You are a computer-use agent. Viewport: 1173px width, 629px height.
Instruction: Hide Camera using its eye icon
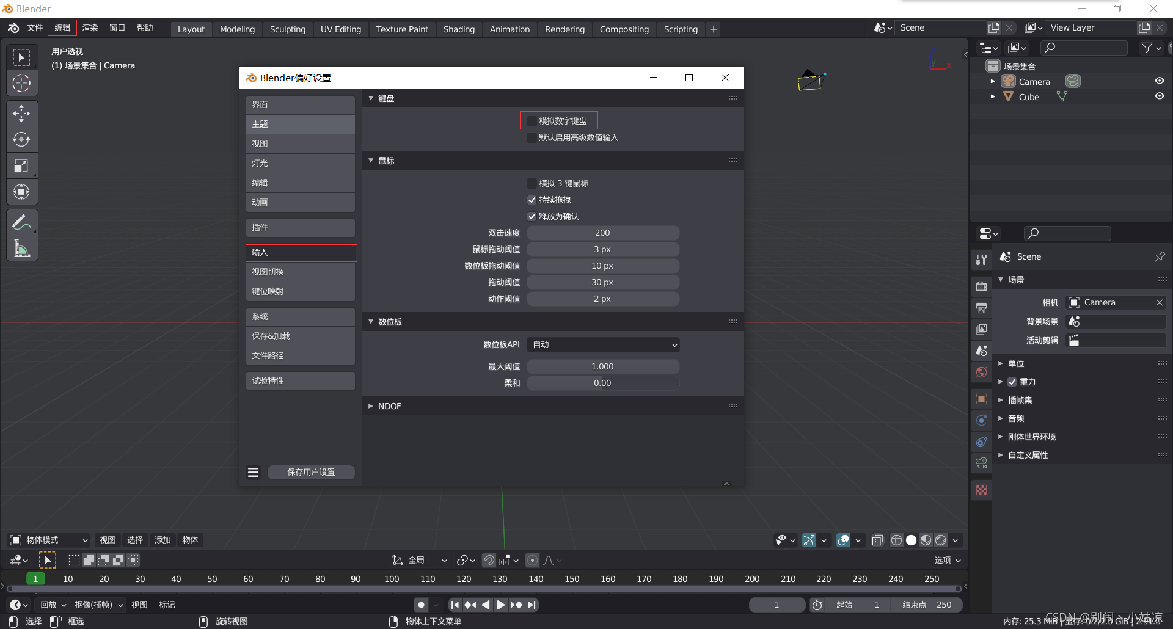pyautogui.click(x=1159, y=81)
